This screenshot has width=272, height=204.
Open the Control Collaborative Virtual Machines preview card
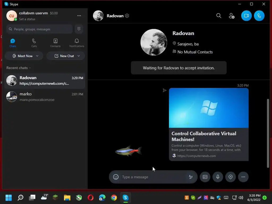click(x=209, y=124)
